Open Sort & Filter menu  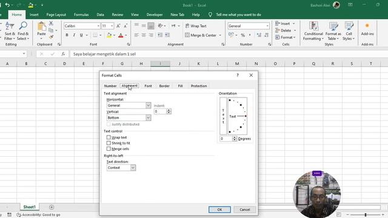point(10,31)
